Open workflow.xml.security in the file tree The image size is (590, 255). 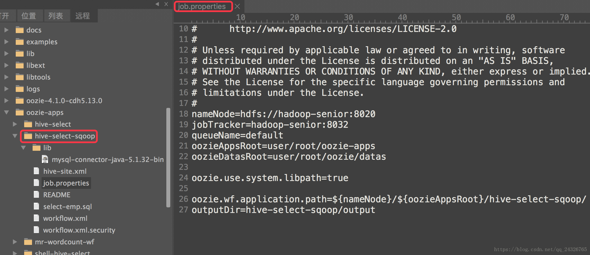(x=79, y=230)
